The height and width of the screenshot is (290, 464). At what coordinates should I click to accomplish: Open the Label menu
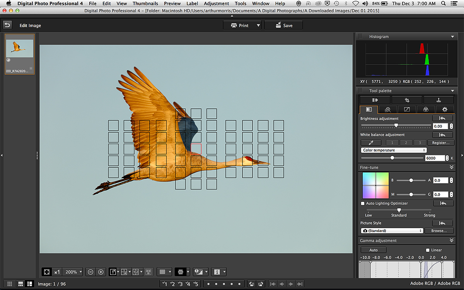192,3
